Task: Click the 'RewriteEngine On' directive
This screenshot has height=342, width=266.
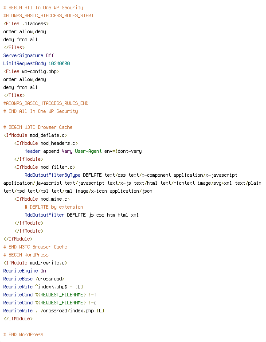Action: point(25,271)
